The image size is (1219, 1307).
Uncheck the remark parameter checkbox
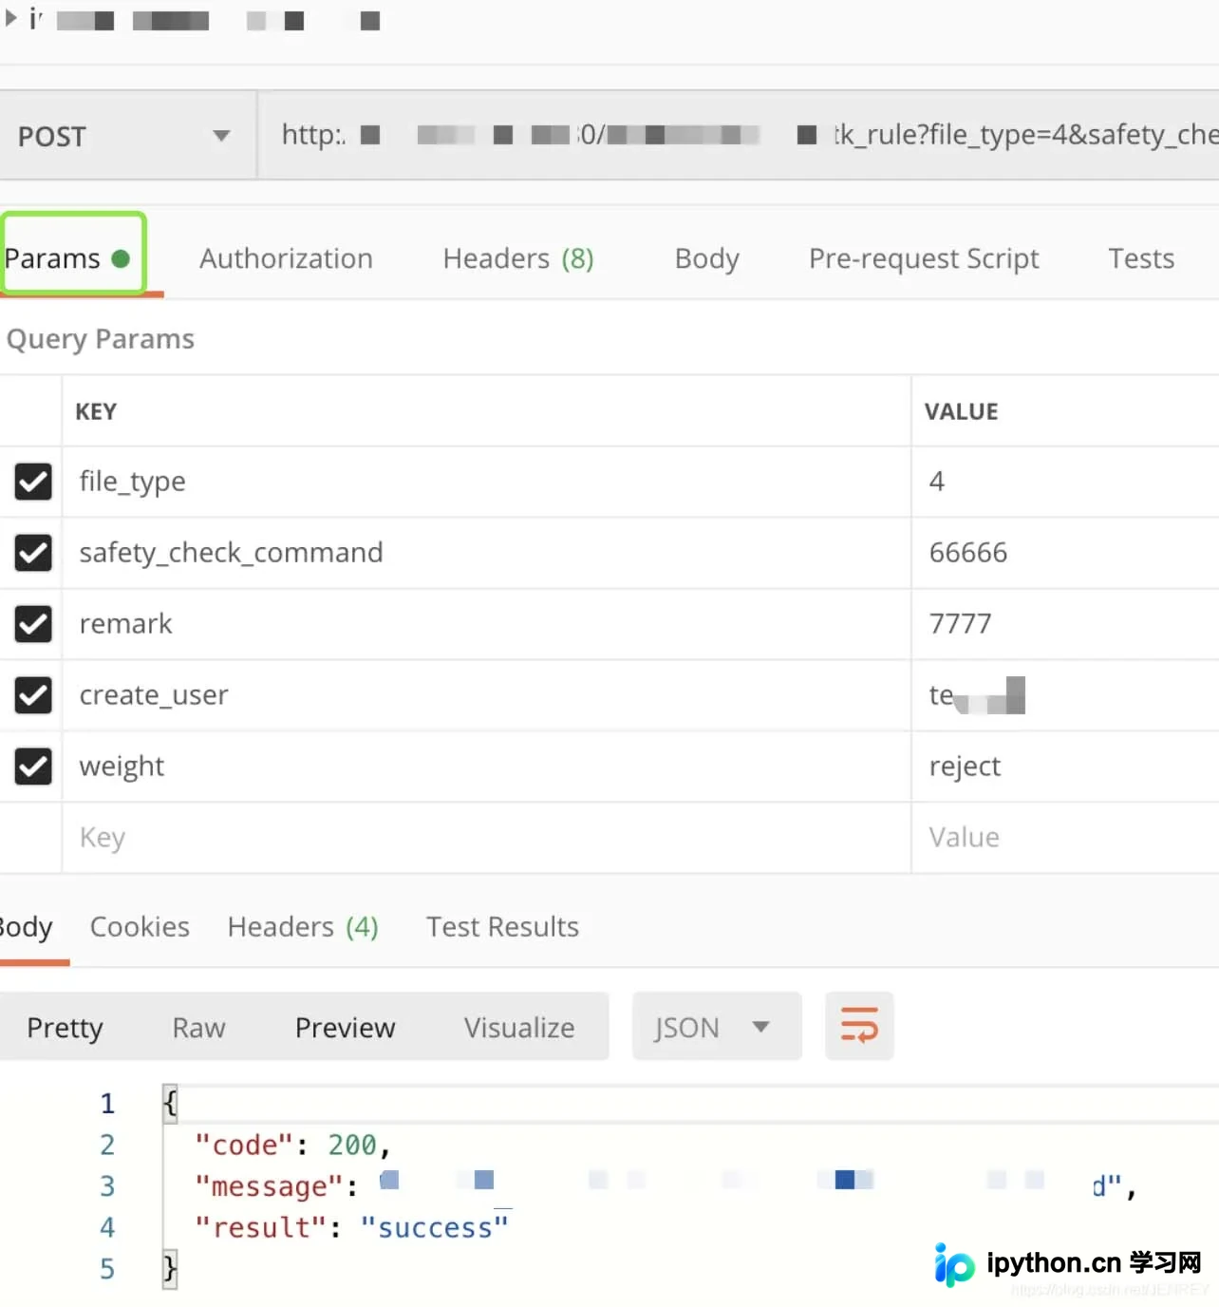[33, 624]
